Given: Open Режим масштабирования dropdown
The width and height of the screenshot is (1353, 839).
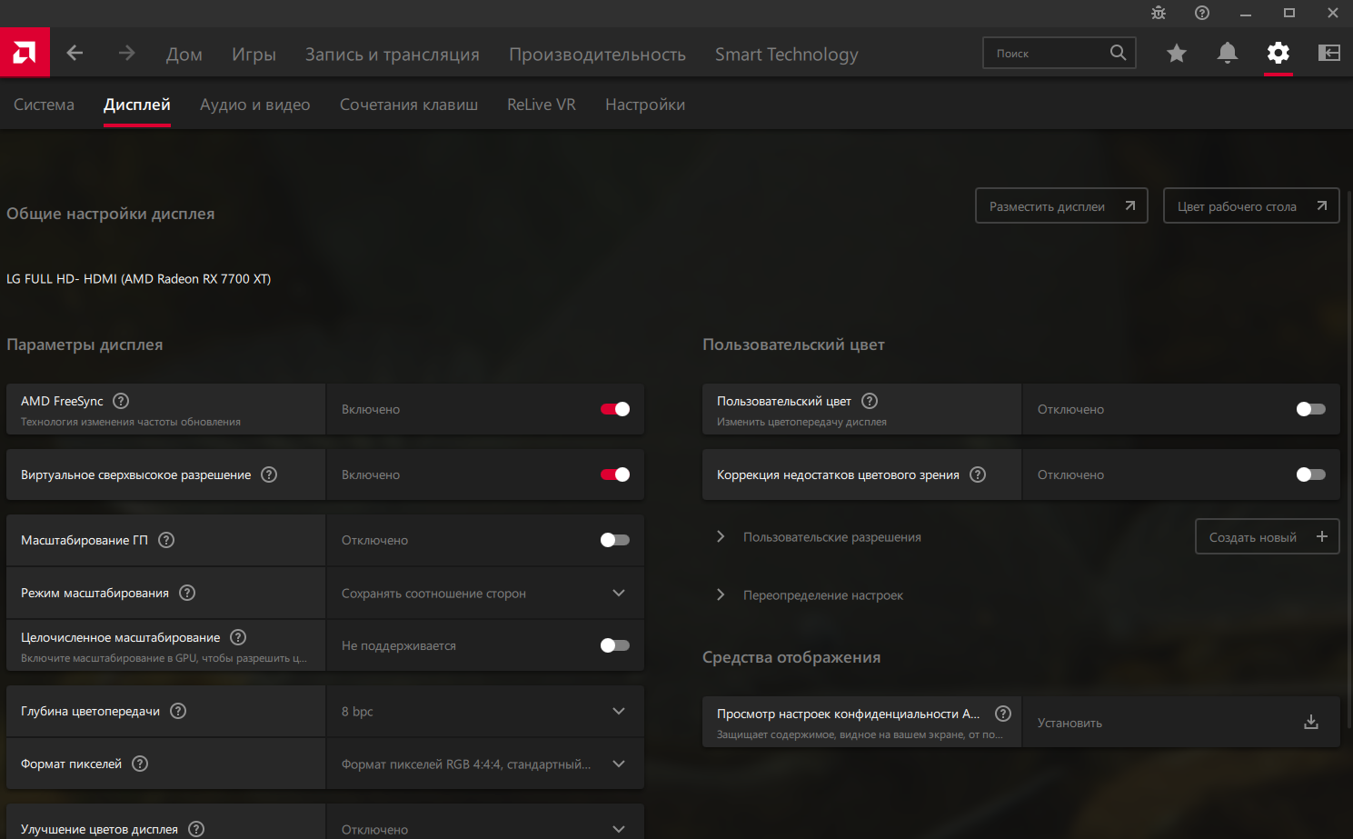Looking at the screenshot, I should (x=485, y=593).
